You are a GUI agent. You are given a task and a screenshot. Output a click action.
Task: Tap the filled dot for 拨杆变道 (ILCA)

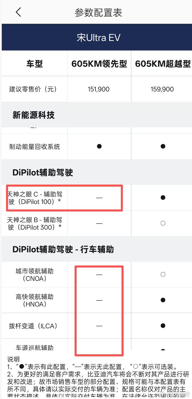pyautogui.click(x=163, y=326)
